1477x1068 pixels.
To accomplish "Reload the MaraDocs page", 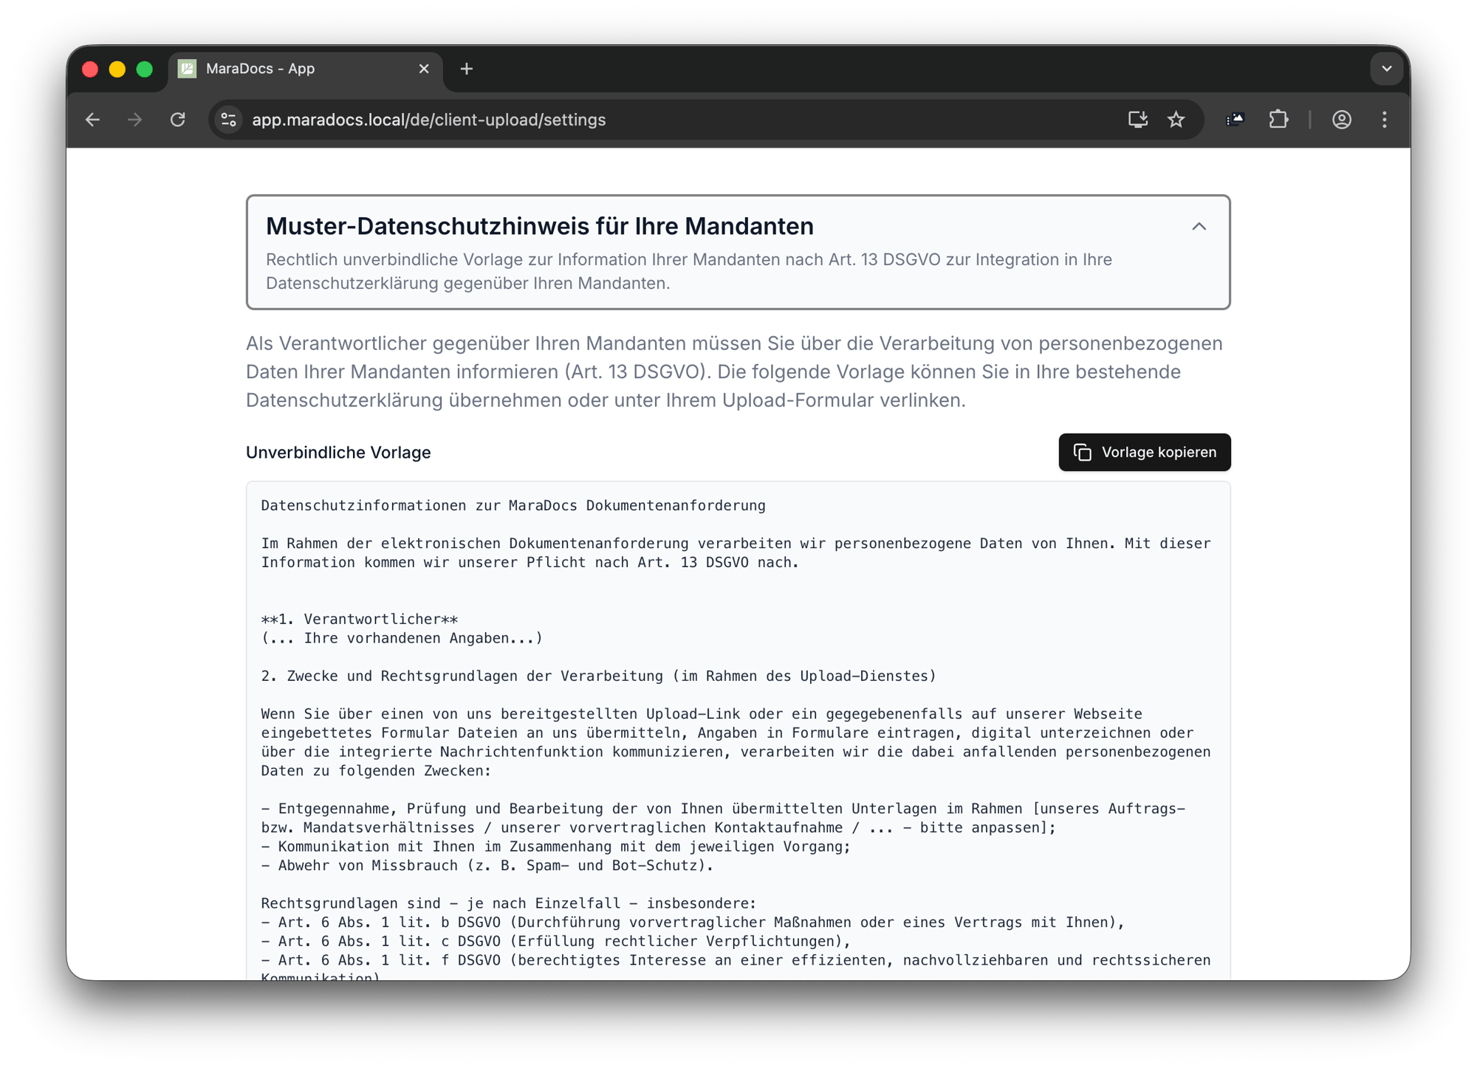I will tap(177, 120).
